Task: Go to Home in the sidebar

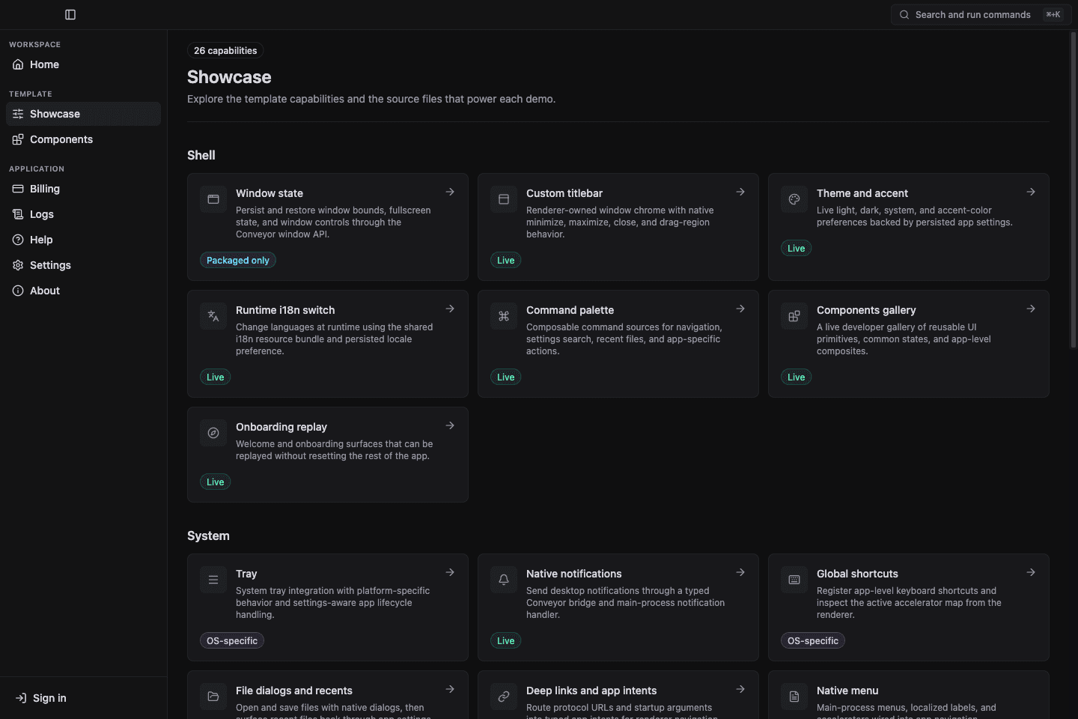Action: pos(83,64)
